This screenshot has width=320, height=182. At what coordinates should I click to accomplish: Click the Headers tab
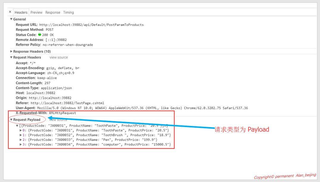tap(21, 12)
